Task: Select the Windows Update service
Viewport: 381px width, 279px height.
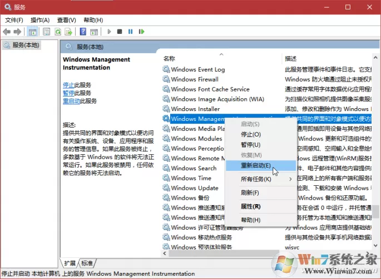Action: (x=195, y=188)
